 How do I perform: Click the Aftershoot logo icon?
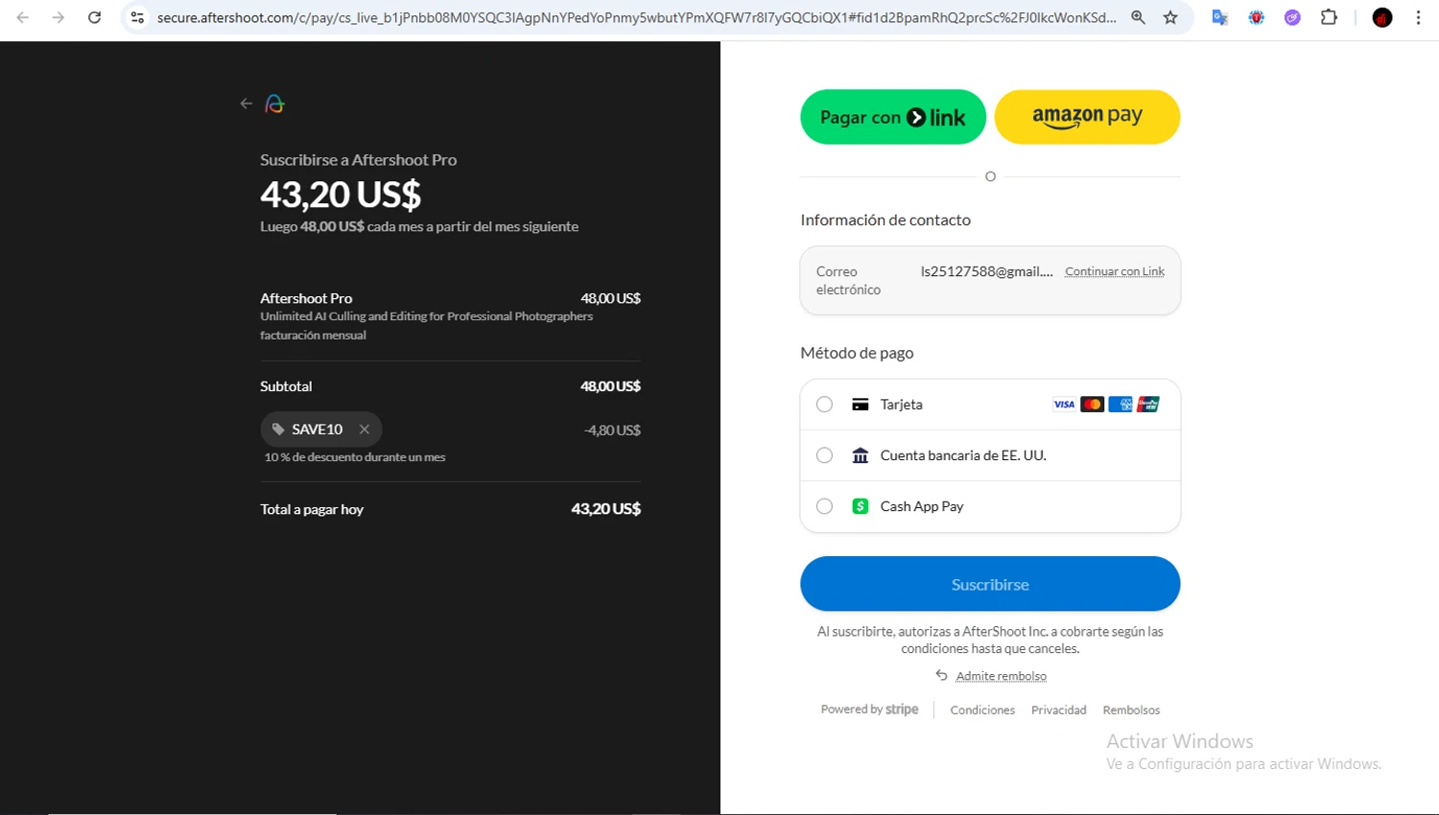pyautogui.click(x=274, y=104)
